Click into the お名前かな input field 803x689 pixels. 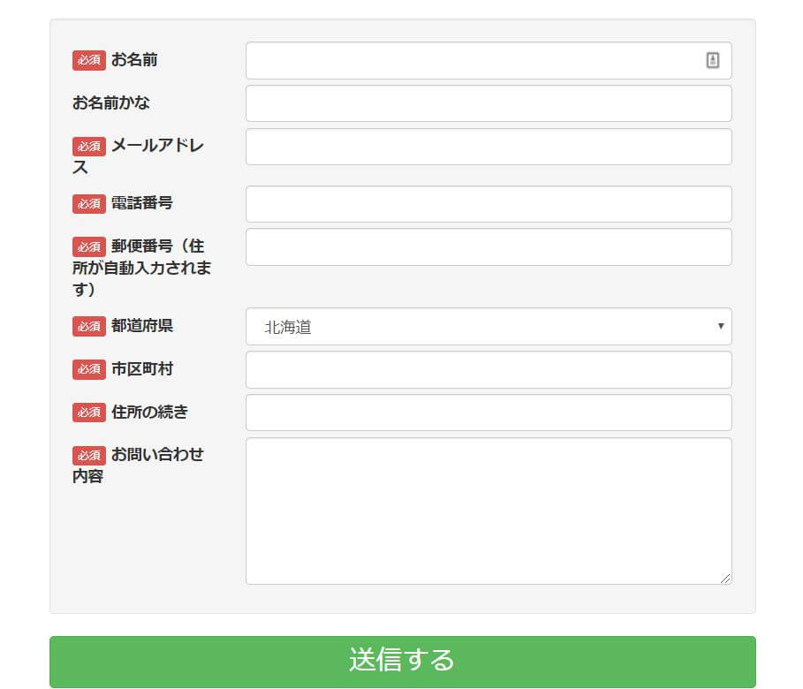488,103
